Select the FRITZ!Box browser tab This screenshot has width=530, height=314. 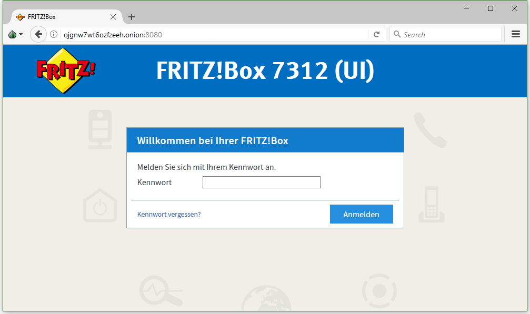click(x=67, y=17)
